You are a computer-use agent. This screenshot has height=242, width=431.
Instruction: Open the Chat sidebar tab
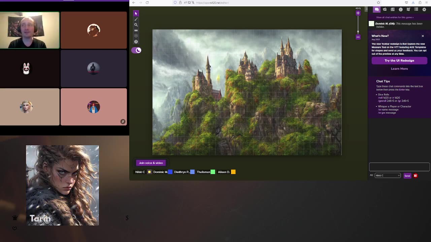tap(377, 9)
